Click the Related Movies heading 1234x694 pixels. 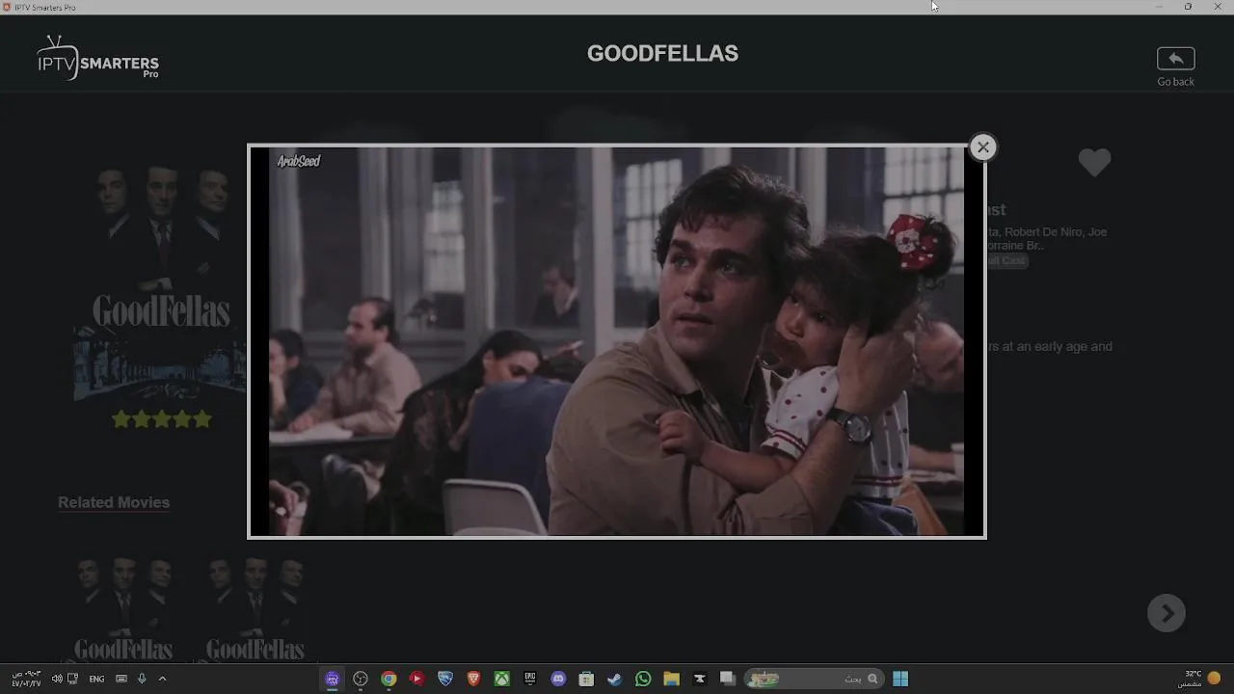tap(114, 502)
